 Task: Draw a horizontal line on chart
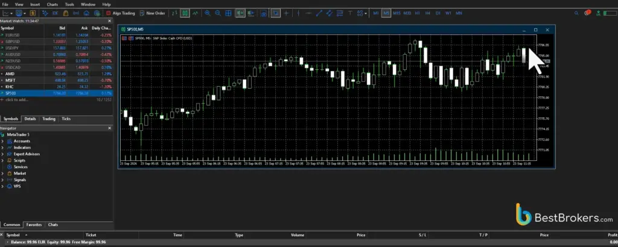coord(308,13)
